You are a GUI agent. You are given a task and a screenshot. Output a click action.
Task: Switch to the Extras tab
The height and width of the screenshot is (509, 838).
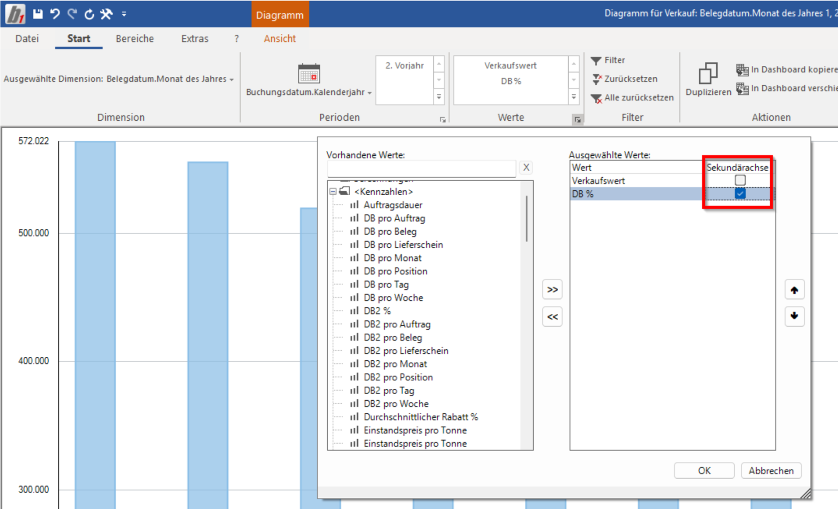[195, 38]
